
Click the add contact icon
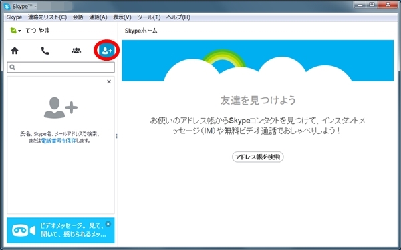pyautogui.click(x=106, y=51)
